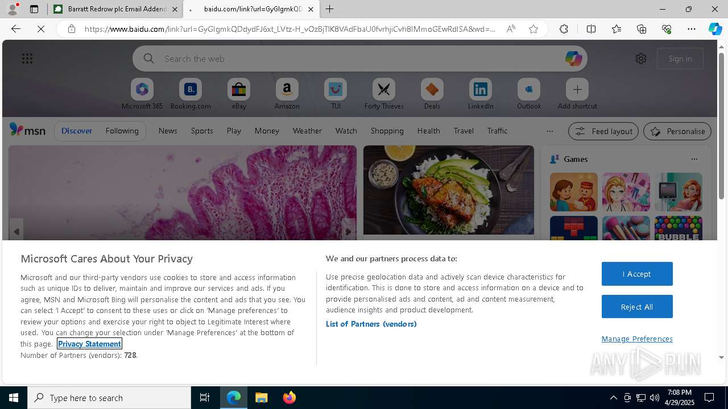Go back to previous page

[x=16, y=29]
